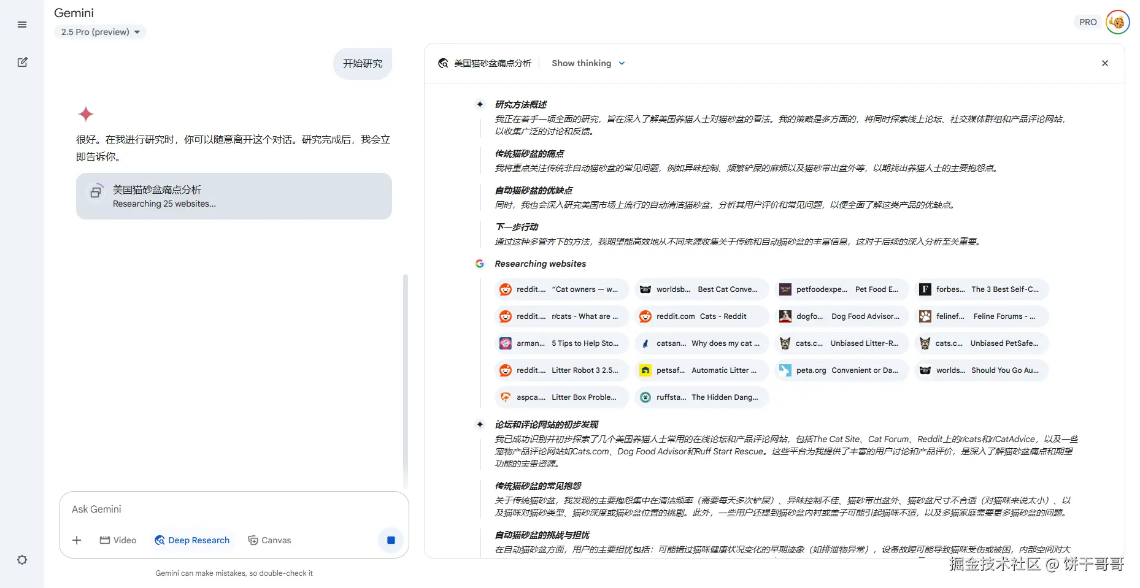Viewport: 1140px width, 588px height.
Task: Click the plus icon to add attachments
Action: pyautogui.click(x=77, y=540)
